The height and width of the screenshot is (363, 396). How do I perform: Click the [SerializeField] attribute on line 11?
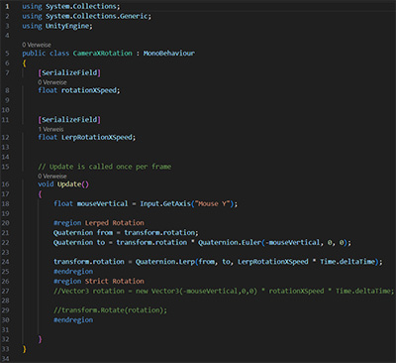(x=69, y=119)
